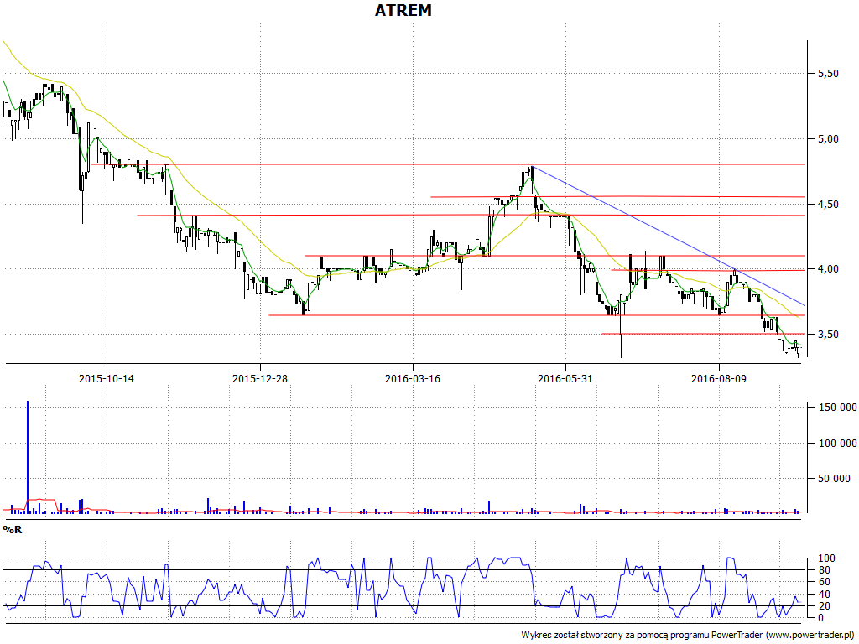859x644 pixels.
Task: Click the 0 level on %R axis
Action: click(820, 618)
